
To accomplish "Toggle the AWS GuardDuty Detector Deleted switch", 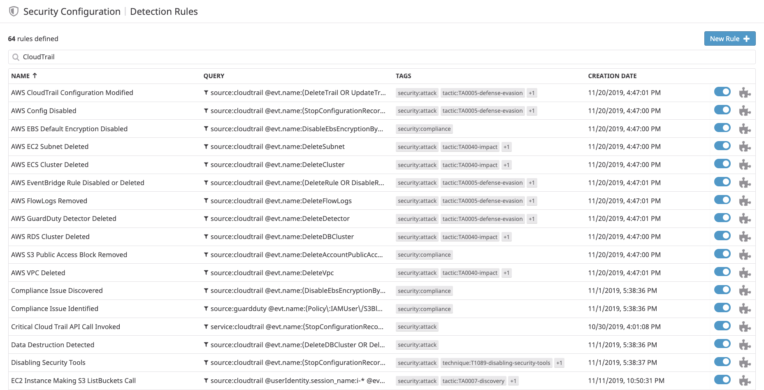I will pos(722,218).
